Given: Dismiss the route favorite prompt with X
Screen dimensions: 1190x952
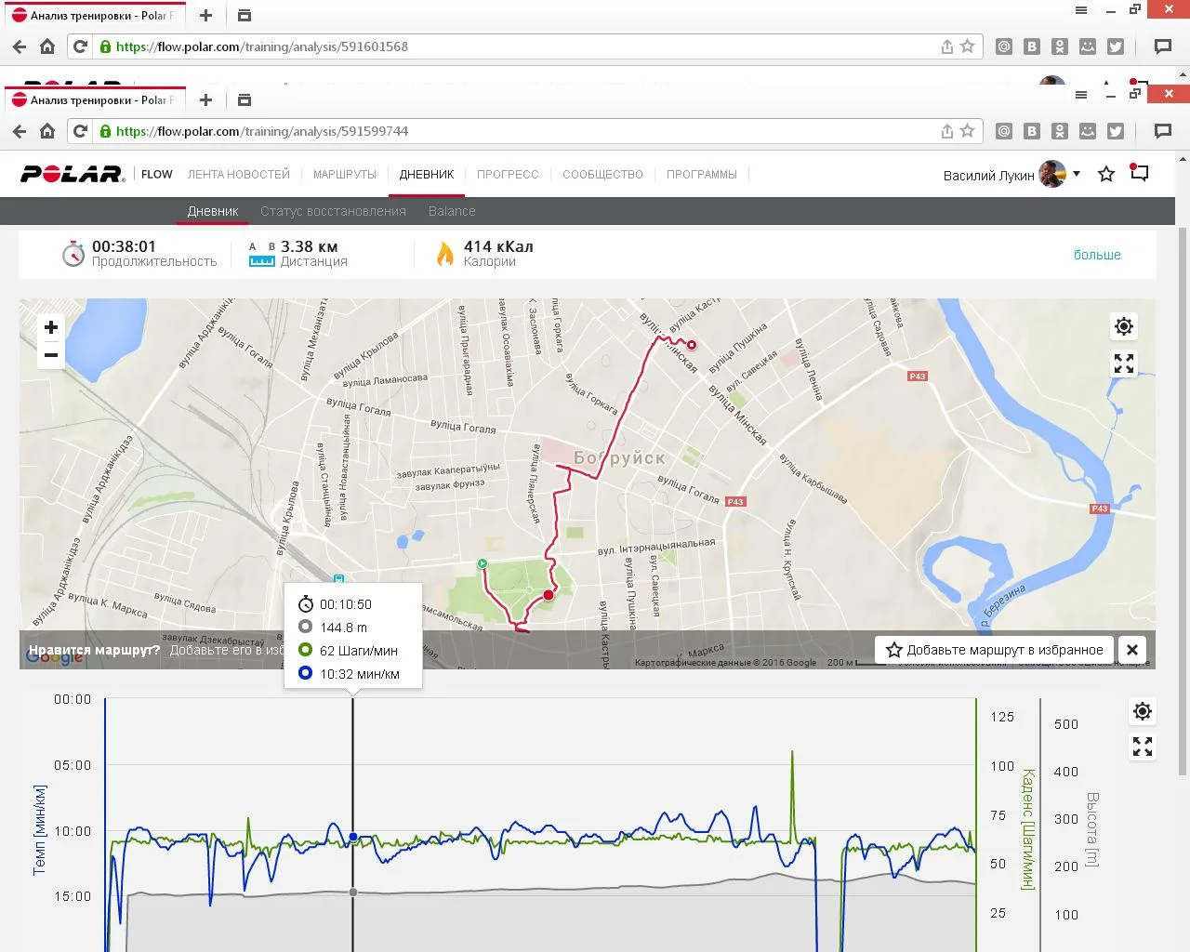Looking at the screenshot, I should (1132, 650).
